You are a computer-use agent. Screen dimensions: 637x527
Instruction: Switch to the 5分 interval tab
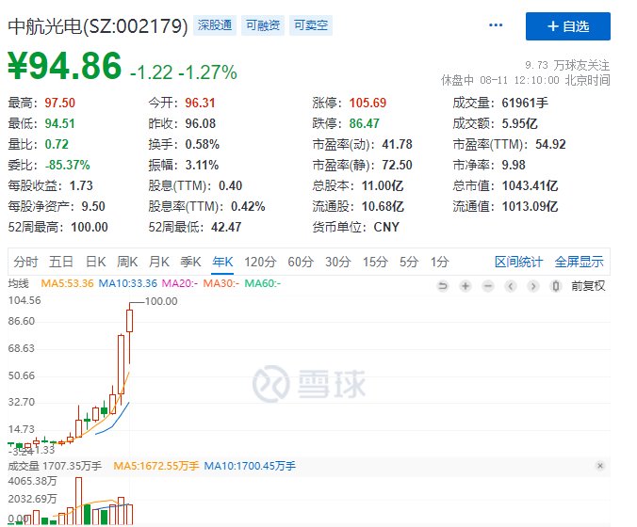coord(409,262)
